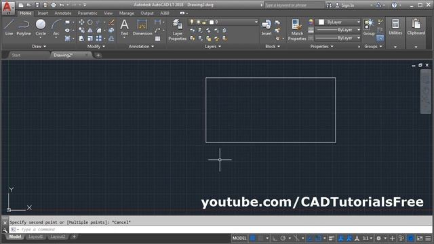Expand the Annotation panel
The width and height of the screenshot is (434, 244).
pos(141,47)
